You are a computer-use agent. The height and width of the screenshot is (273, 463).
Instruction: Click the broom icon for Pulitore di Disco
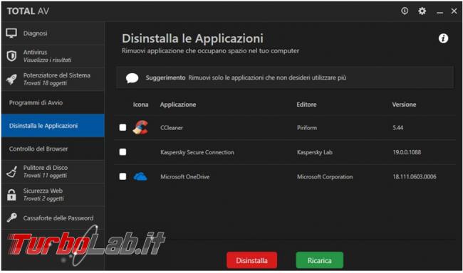12,171
